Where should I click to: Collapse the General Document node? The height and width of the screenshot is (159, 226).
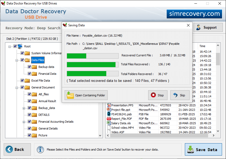(x=17, y=88)
